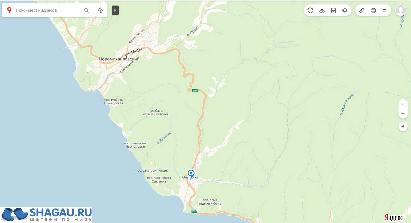Select the ruler distance tool

pos(362,10)
